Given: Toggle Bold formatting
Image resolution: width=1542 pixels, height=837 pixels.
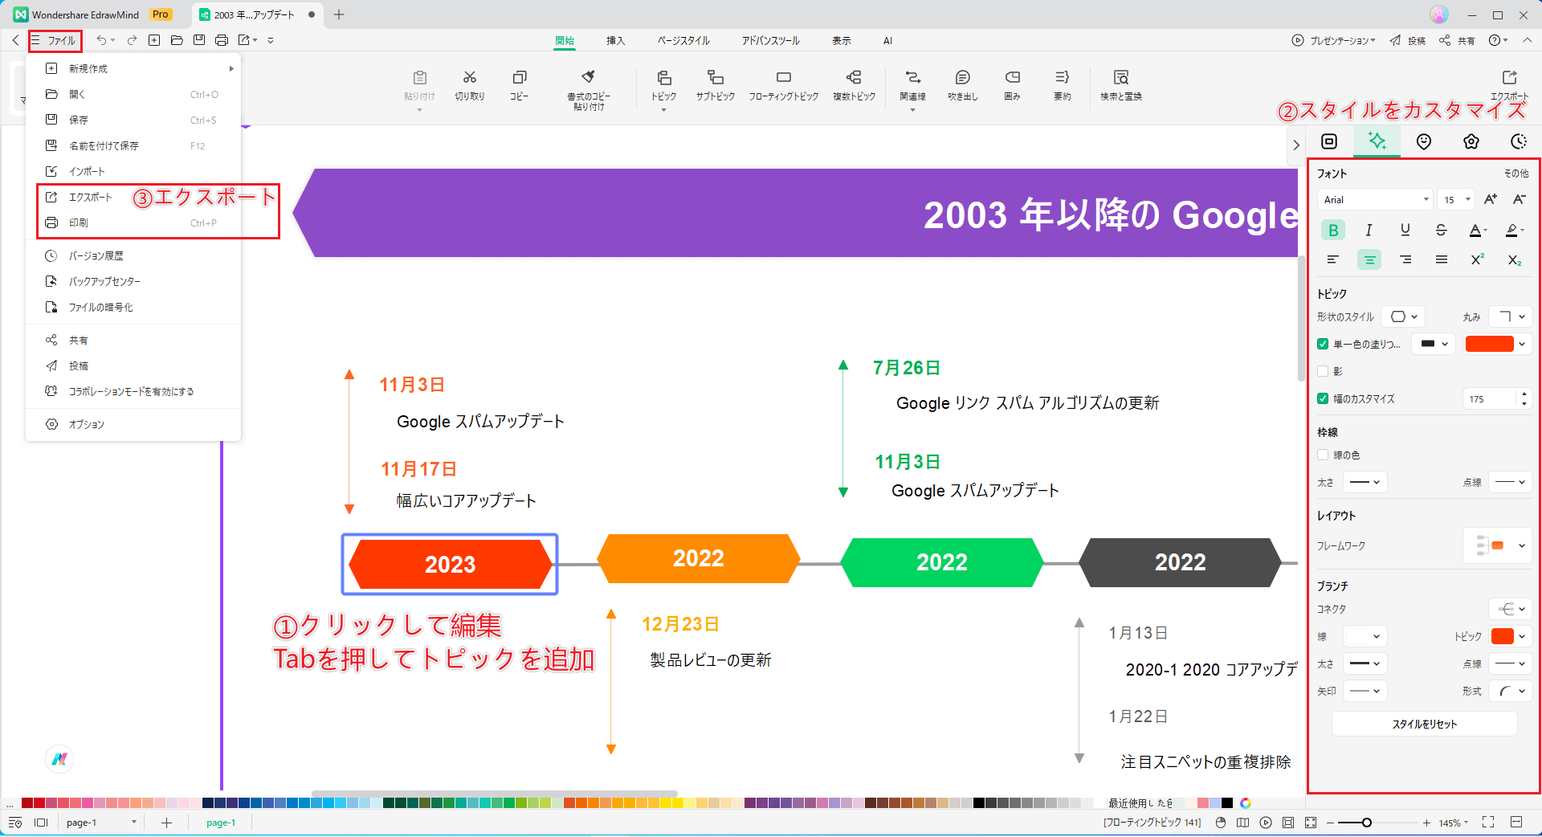Looking at the screenshot, I should pyautogui.click(x=1333, y=231).
